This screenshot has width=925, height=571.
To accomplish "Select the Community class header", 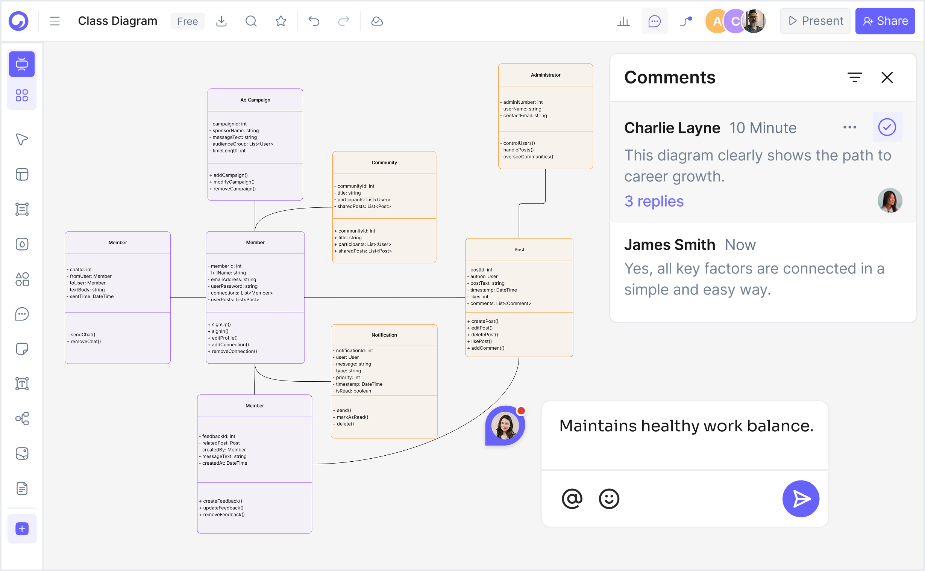I will coord(384,163).
